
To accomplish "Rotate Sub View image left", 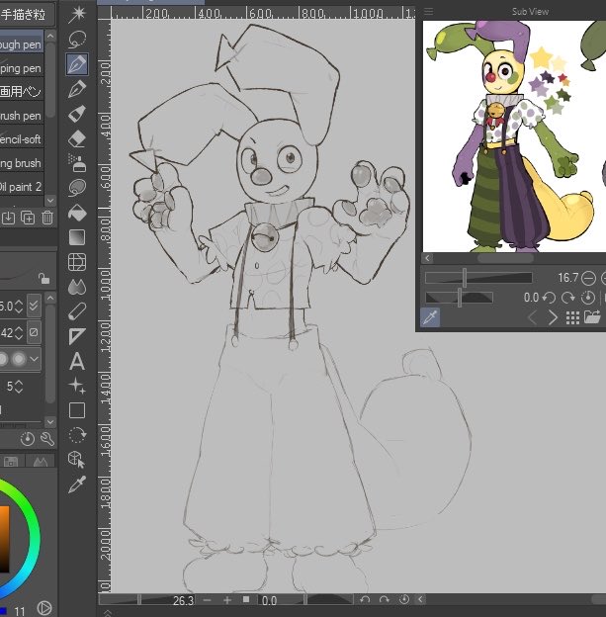I will [549, 298].
